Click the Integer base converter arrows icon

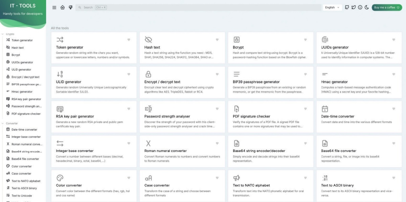[60, 143]
